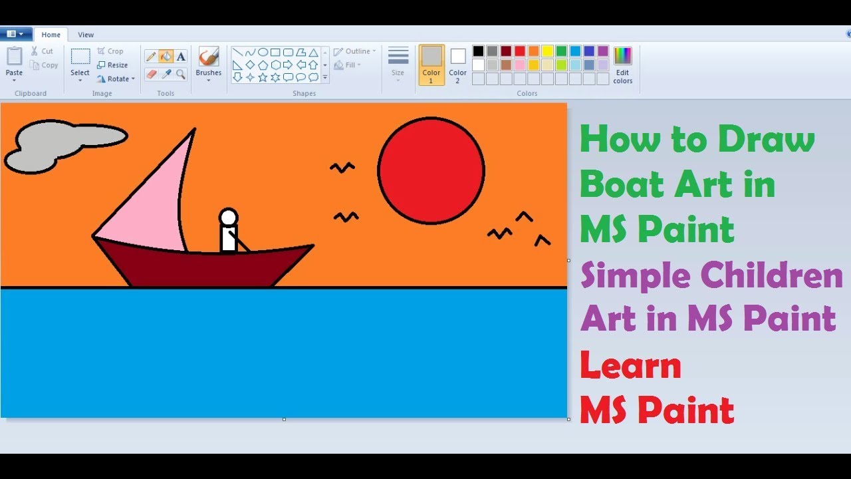
Task: Open the Rotate dropdown
Action: (x=116, y=79)
